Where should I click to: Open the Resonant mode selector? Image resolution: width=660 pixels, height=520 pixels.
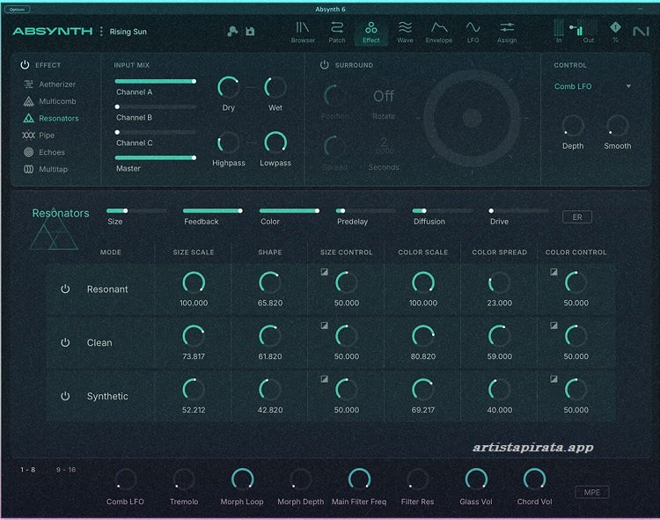tap(107, 289)
